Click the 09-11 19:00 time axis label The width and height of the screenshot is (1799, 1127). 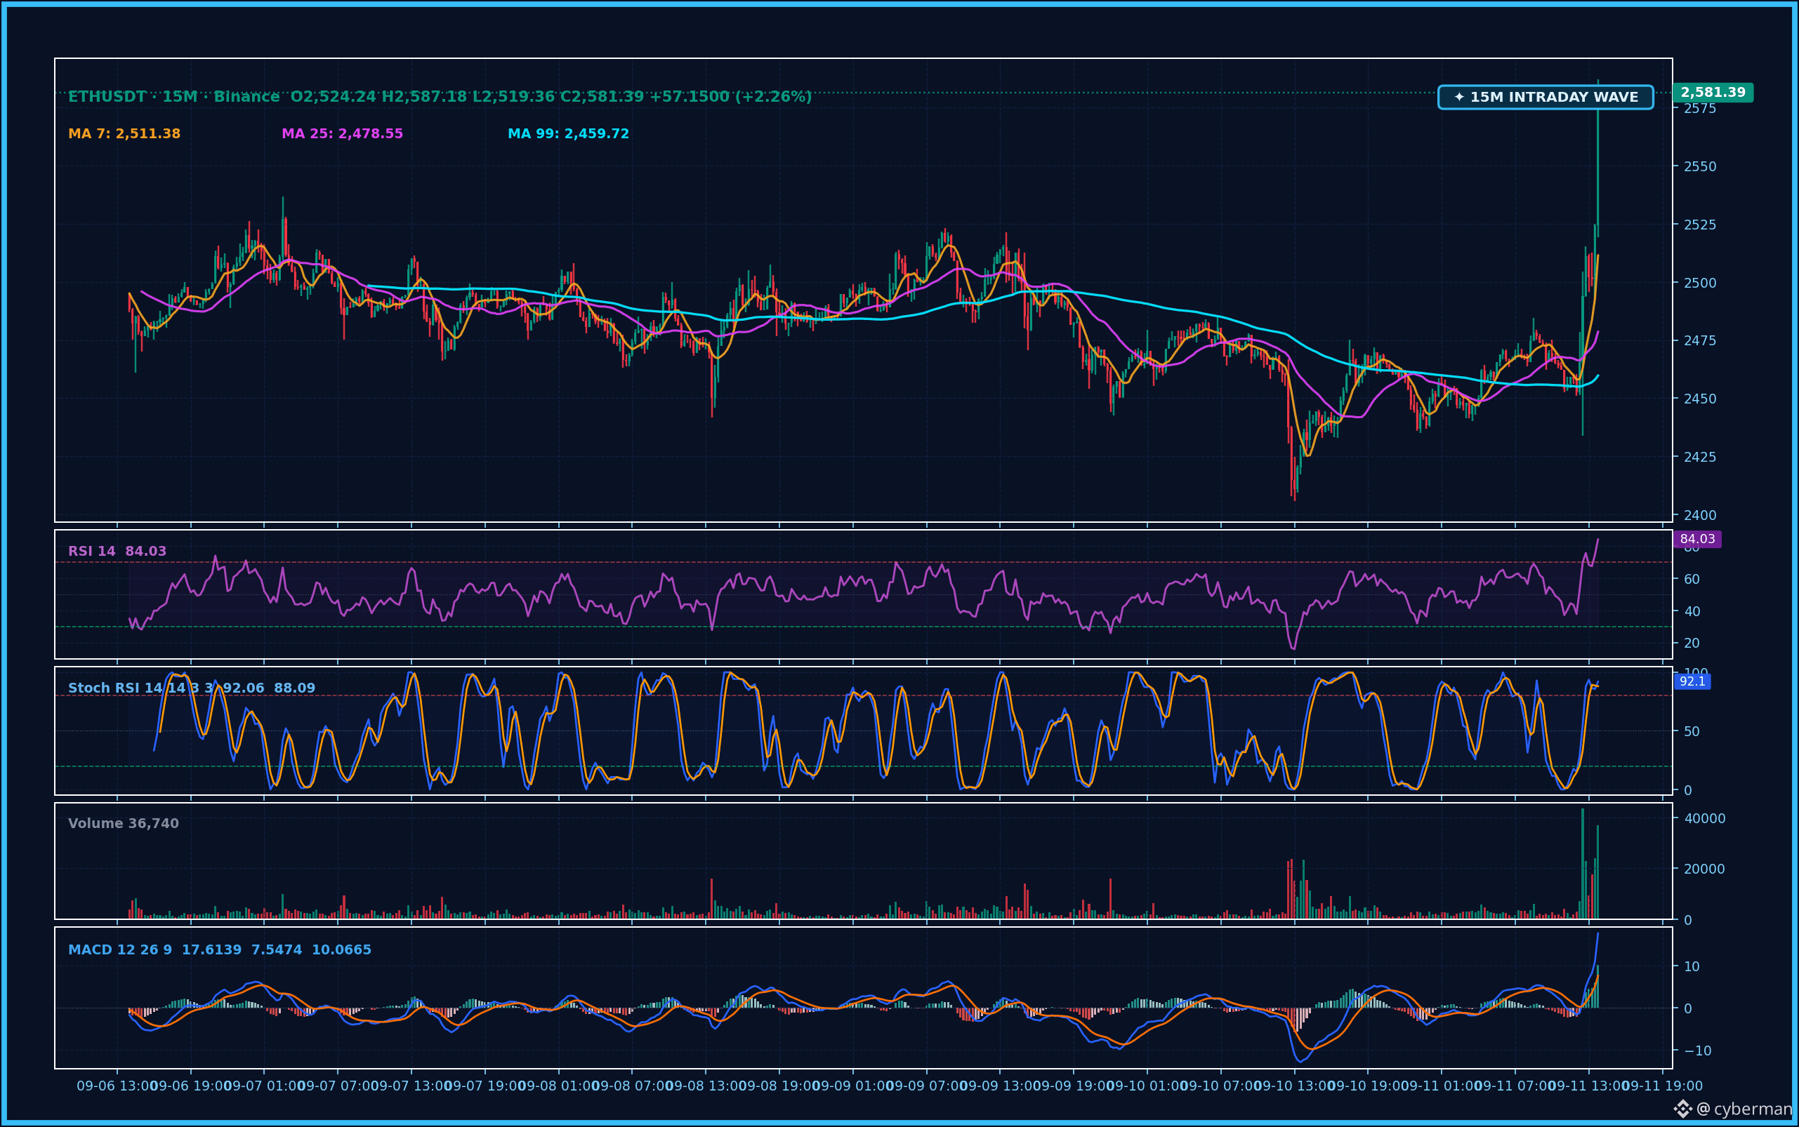point(1663,1086)
